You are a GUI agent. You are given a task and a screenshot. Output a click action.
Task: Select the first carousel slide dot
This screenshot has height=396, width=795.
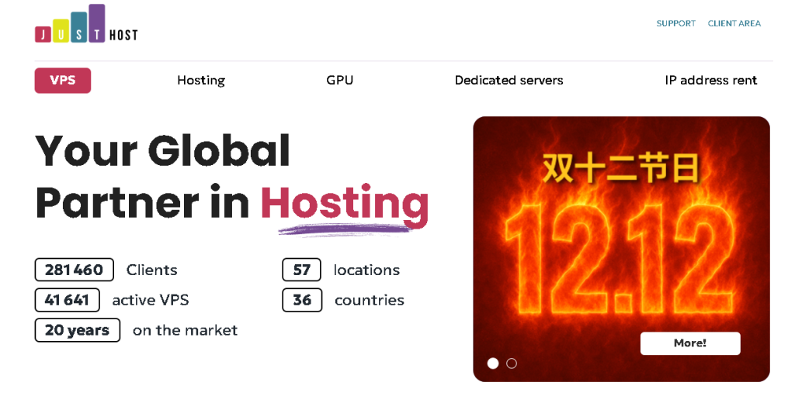tap(493, 363)
